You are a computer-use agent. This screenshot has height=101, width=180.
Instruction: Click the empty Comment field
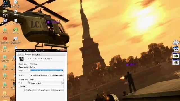47,86
